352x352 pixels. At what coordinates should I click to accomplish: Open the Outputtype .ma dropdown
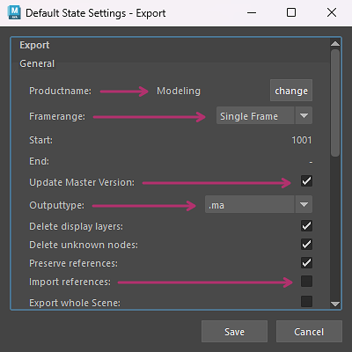(259, 204)
